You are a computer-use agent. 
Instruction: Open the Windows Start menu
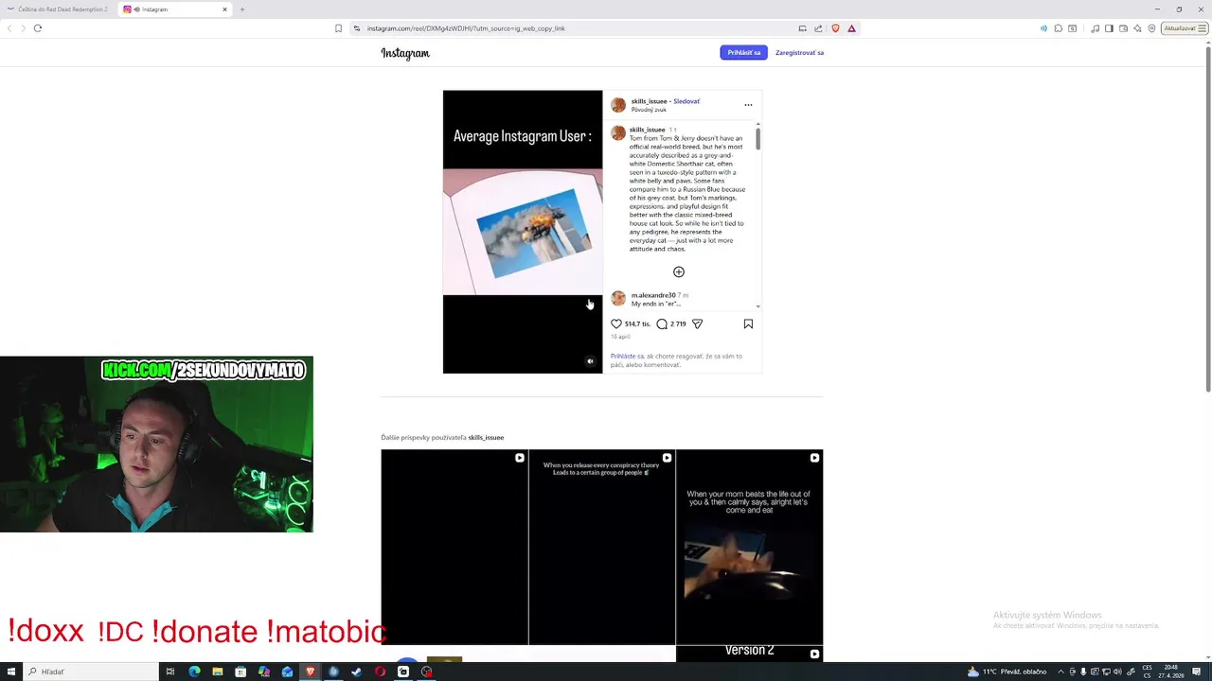(11, 672)
